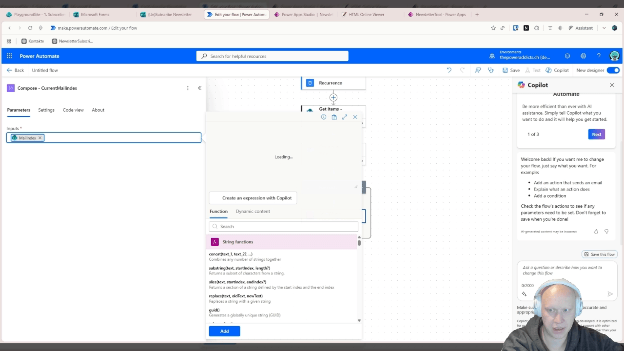Click the Copilot send arrow
The width and height of the screenshot is (624, 351).
pos(610,294)
